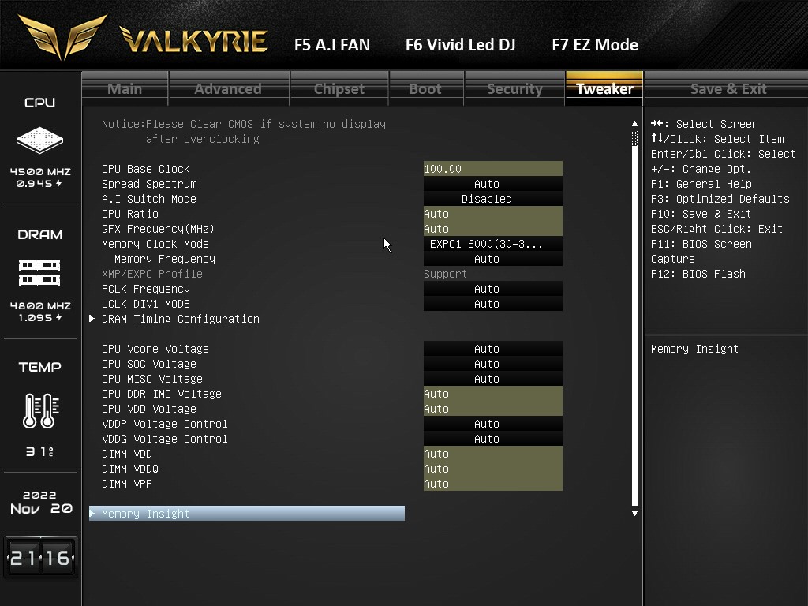
Task: Switch to the Advanced tab
Action: 228,88
